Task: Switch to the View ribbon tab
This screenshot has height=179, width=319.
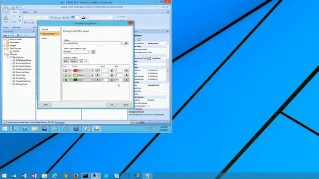Action: click(35, 12)
